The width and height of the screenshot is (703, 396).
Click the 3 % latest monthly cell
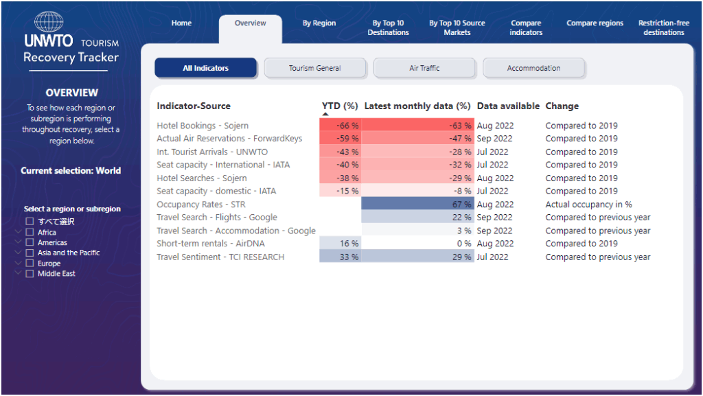(x=418, y=230)
